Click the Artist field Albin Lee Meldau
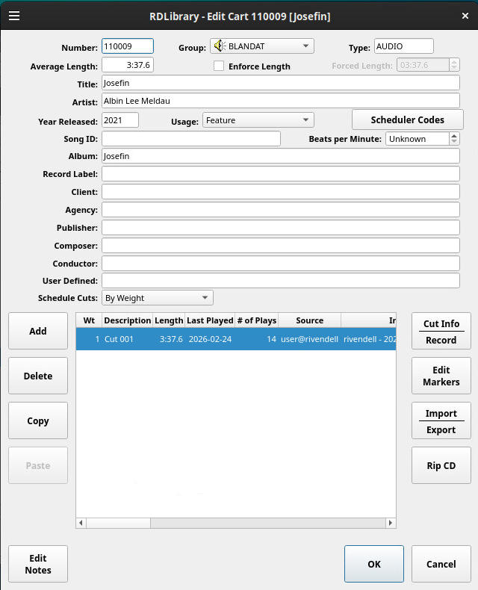The height and width of the screenshot is (590, 478). tap(281, 101)
